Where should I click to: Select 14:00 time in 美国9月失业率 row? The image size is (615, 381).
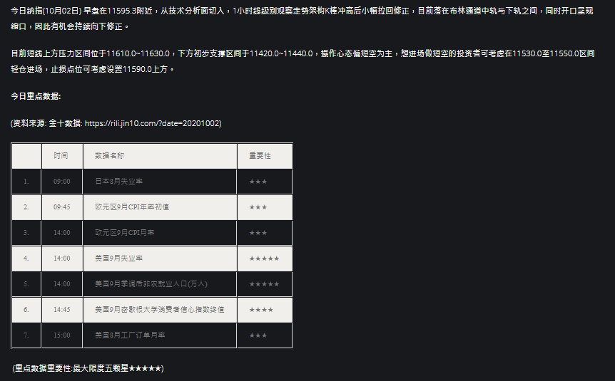(x=62, y=259)
